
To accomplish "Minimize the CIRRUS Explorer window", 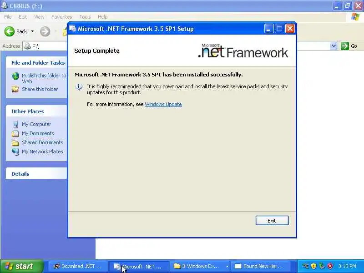I will (x=337, y=6).
